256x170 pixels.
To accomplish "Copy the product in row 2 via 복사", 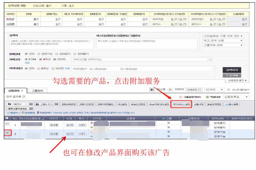I will [x=82, y=134].
